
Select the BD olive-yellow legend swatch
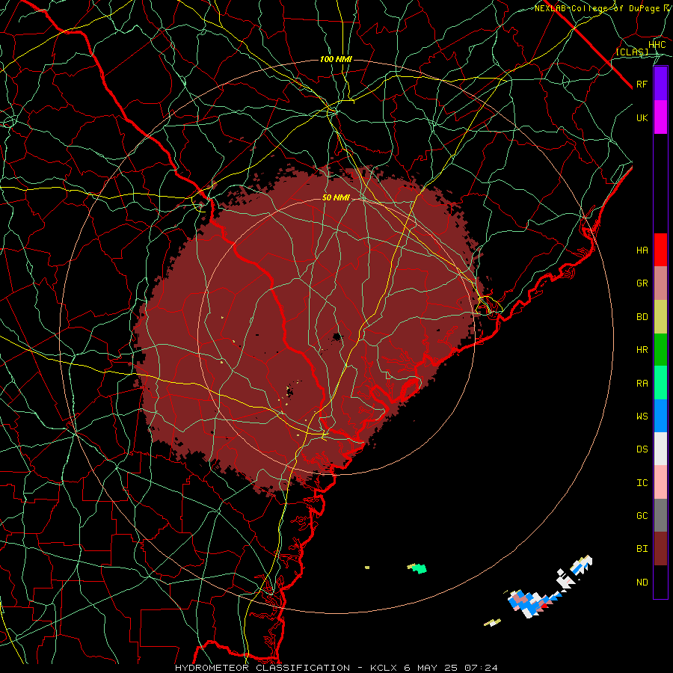(x=660, y=316)
